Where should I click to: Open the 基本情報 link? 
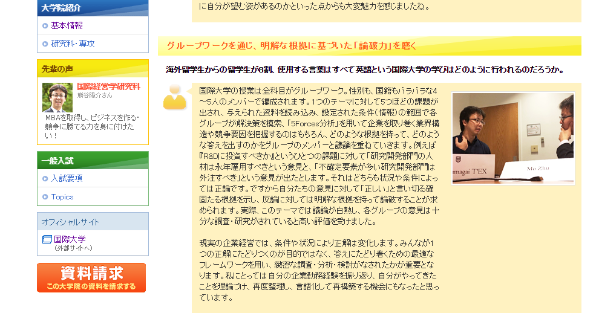coord(67,25)
